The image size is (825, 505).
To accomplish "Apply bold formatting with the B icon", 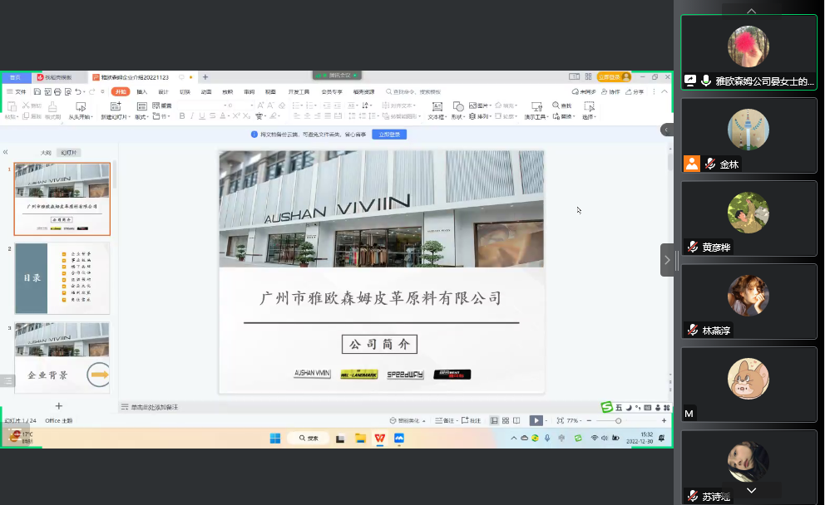I will point(181,115).
